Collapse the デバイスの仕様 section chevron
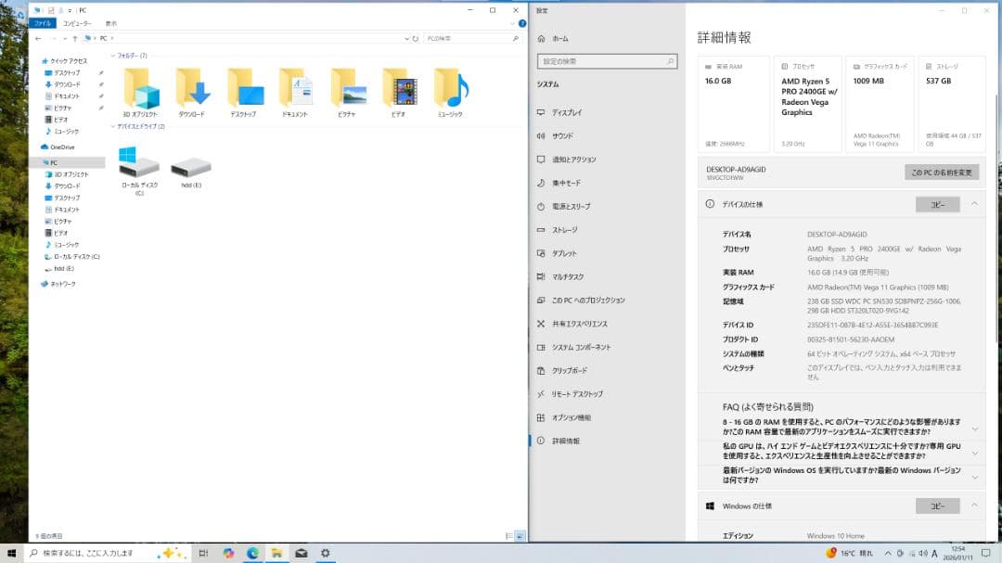The width and height of the screenshot is (1002, 563). pos(973,204)
